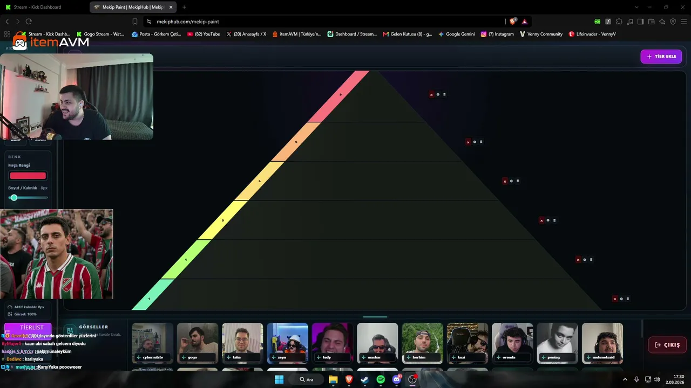Viewport: 691px width, 388px height.
Task: Click drag handle icon of top pink tier
Action: pyautogui.click(x=444, y=95)
